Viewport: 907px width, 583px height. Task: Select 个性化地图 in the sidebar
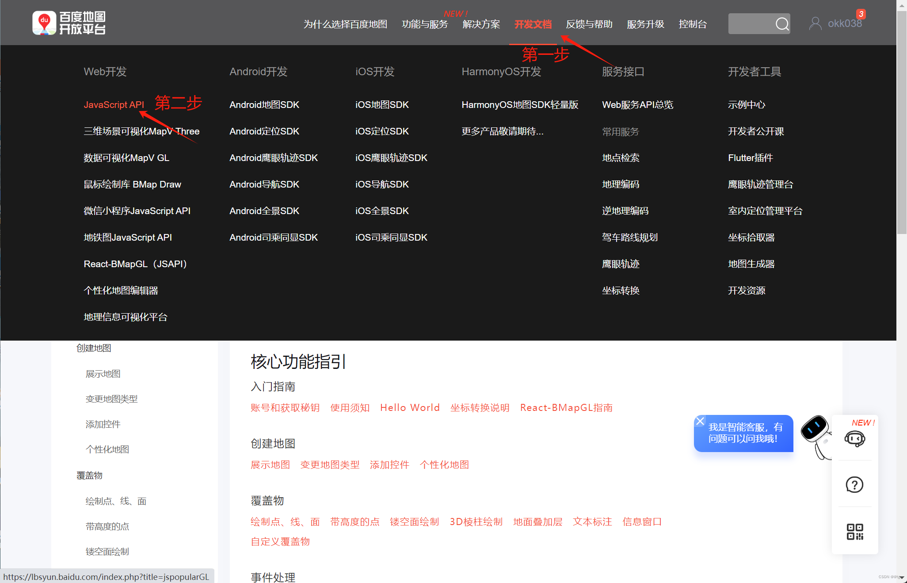coord(107,449)
